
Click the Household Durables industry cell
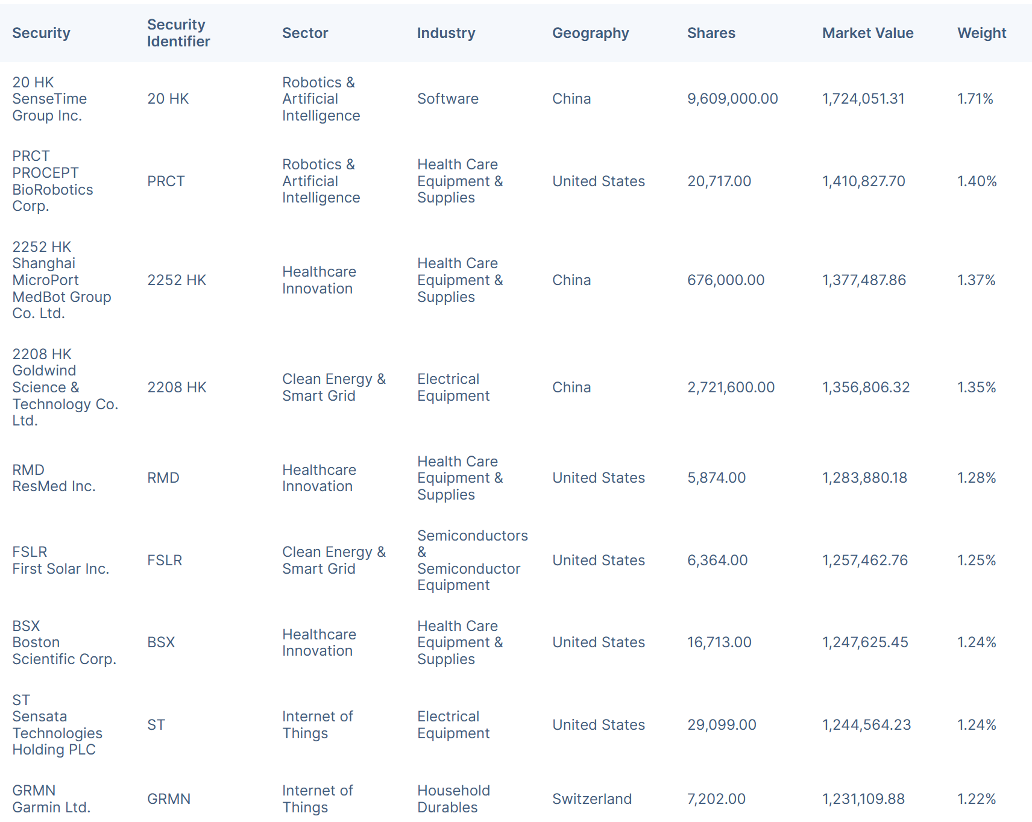click(453, 799)
